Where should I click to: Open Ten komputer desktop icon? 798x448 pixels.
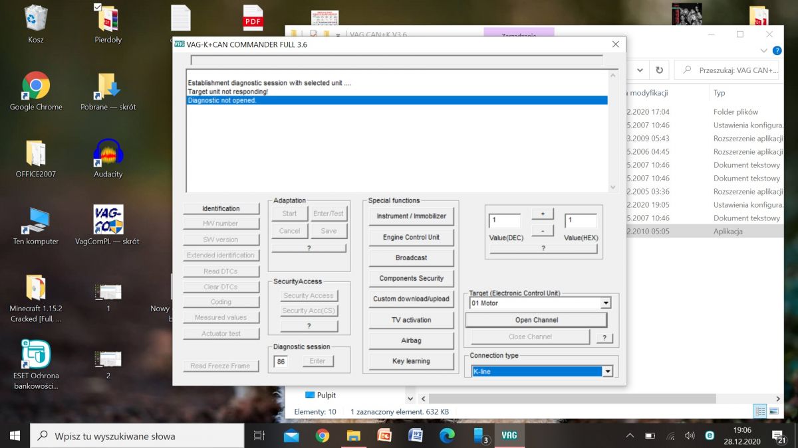(x=36, y=226)
